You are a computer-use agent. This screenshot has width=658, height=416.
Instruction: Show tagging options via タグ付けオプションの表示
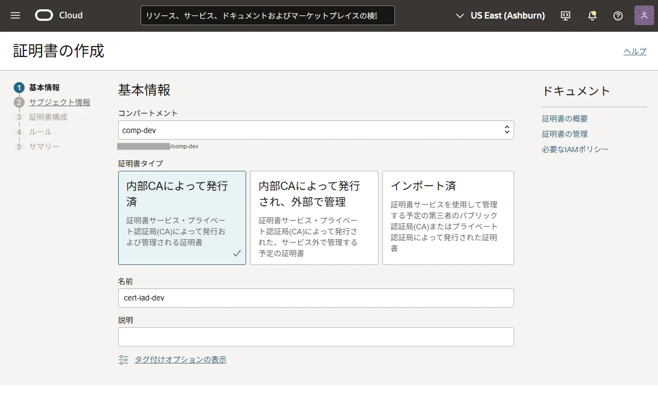coord(180,360)
